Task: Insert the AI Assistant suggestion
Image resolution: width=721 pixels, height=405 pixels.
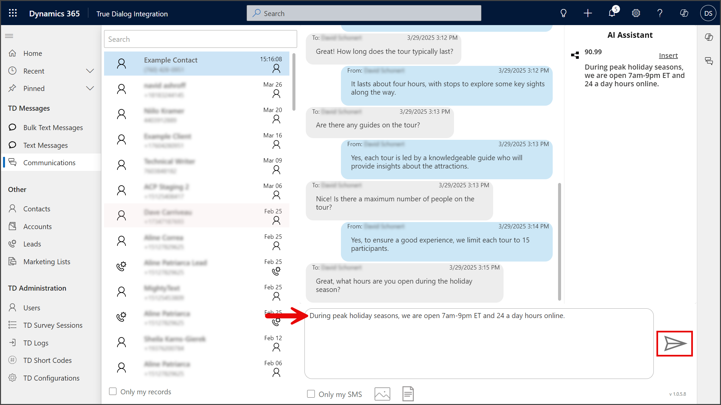Action: (x=668, y=56)
